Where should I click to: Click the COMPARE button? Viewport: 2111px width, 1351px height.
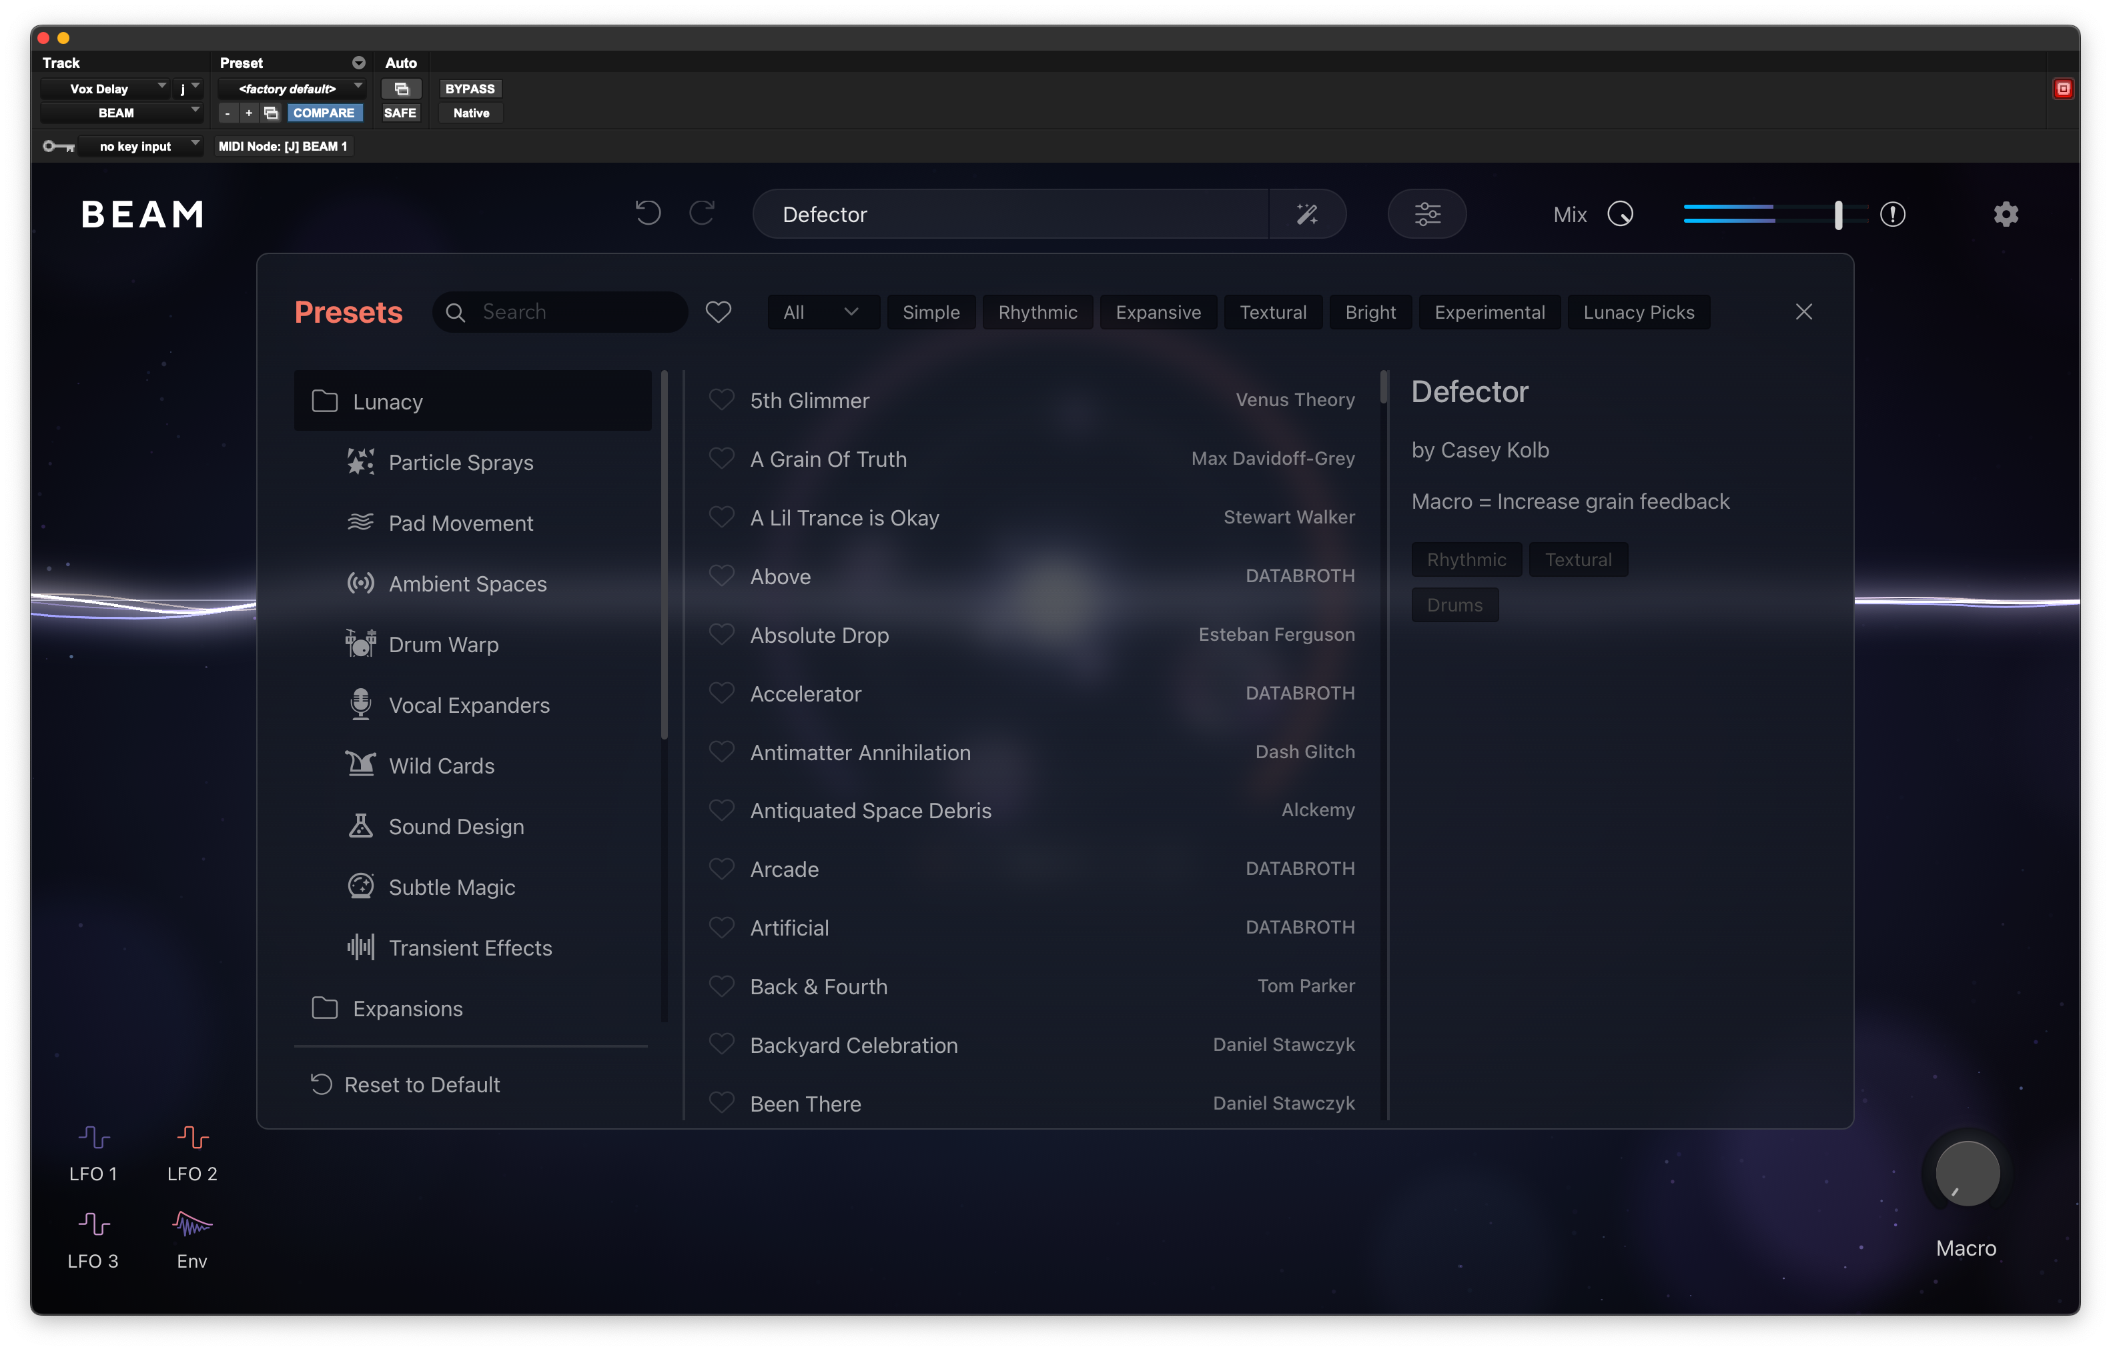click(x=324, y=113)
